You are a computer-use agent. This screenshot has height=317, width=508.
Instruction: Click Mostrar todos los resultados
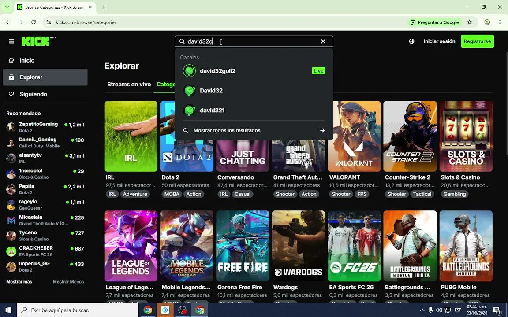pyautogui.click(x=254, y=130)
